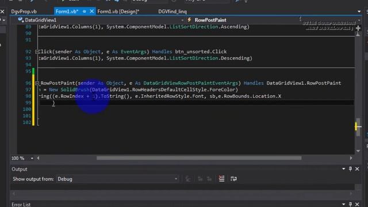Click Descending on line 93
Viewport: 368px width, 207px height.
click(x=235, y=58)
